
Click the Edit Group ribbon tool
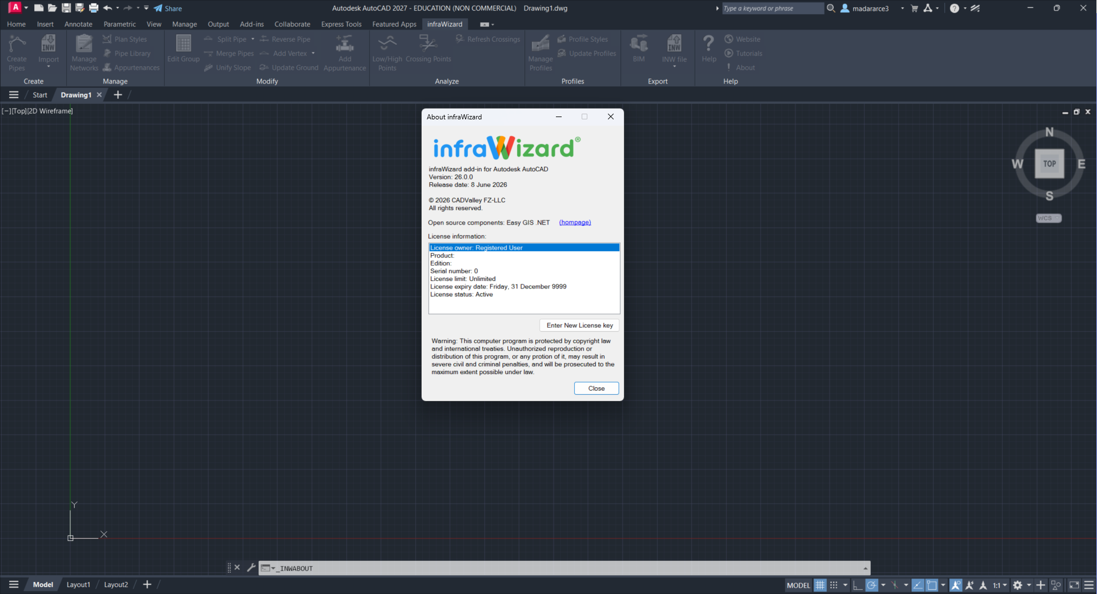click(183, 49)
